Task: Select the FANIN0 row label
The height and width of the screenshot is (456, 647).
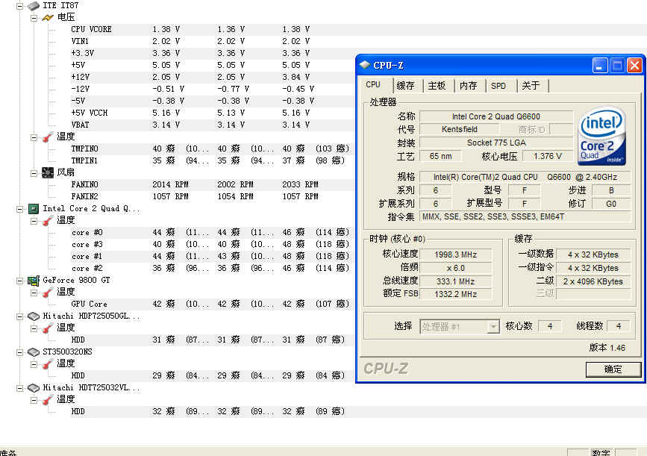Action: tap(84, 184)
